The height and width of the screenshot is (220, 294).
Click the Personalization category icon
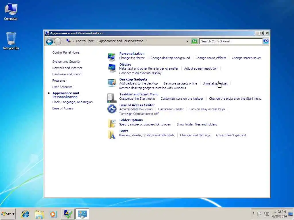click(112, 57)
